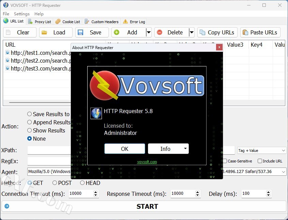Click the START button
Viewport: 288px width, 220px height.
click(144, 206)
